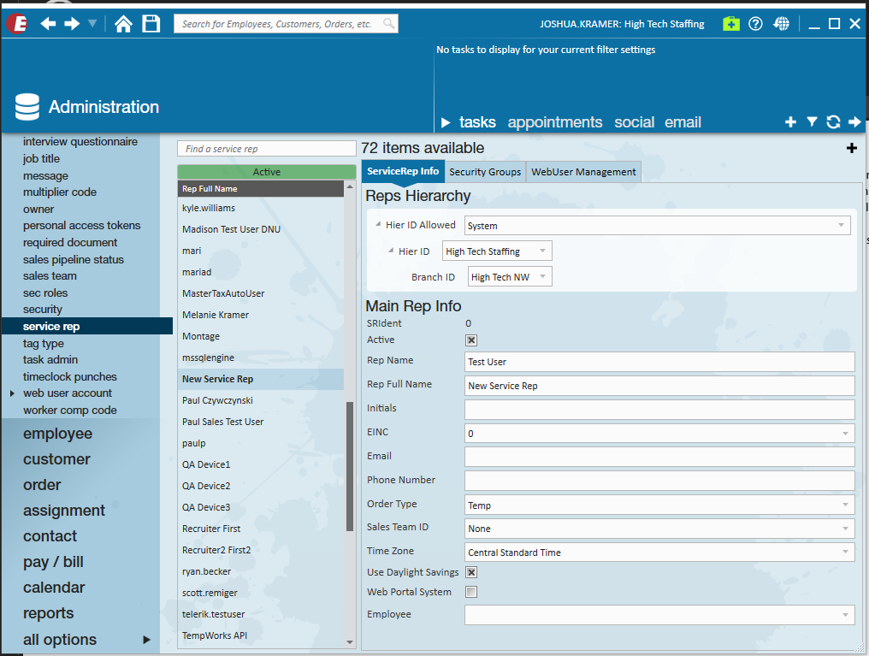Click the Rep Name input field
This screenshot has height=656, width=869.
pyautogui.click(x=659, y=362)
